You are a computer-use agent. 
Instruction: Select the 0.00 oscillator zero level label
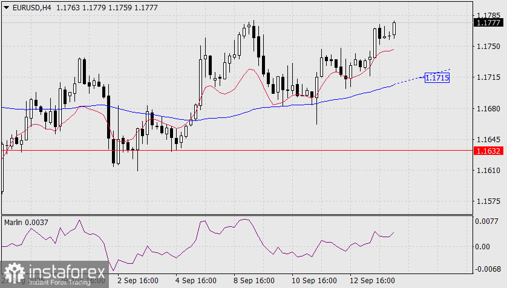pyautogui.click(x=482, y=247)
